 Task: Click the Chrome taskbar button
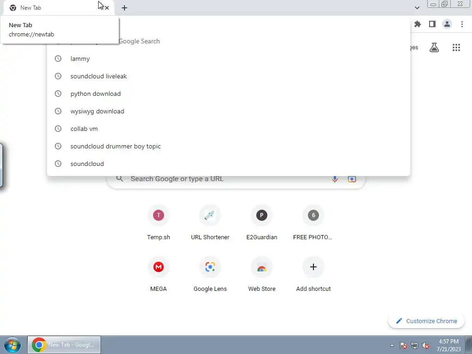coord(64,345)
